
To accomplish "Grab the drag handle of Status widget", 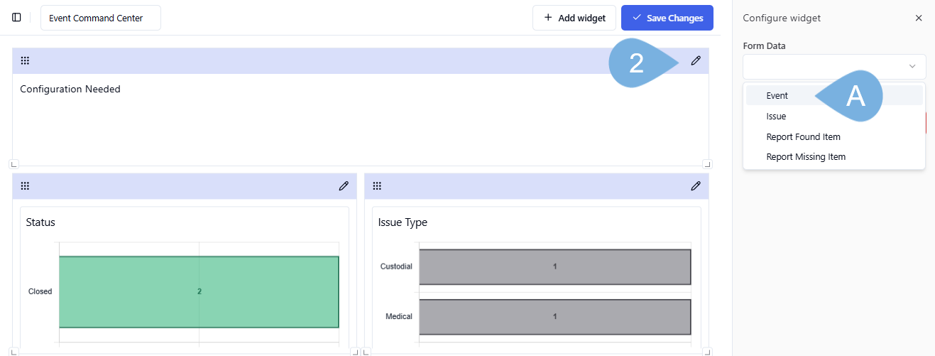I will (25, 186).
